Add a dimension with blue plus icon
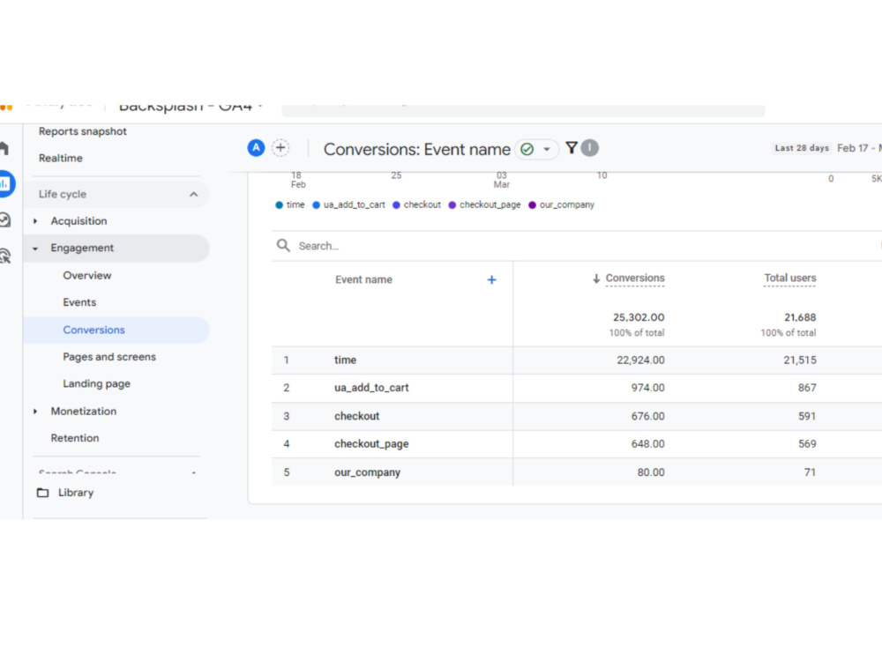Viewport: 882px width, 661px height. pyautogui.click(x=491, y=280)
